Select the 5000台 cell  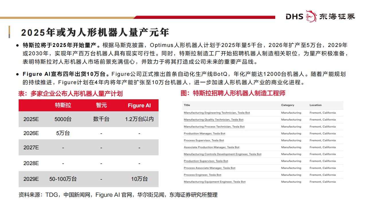click(63, 119)
